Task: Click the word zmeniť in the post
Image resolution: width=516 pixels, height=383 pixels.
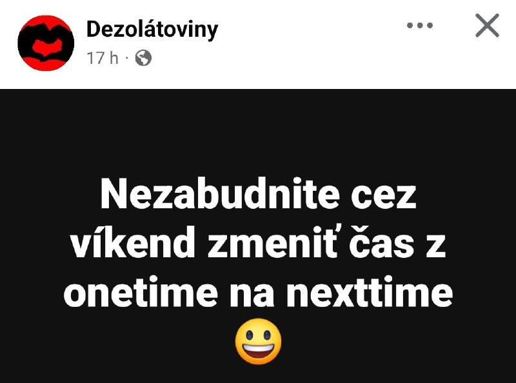Action: tap(272, 243)
